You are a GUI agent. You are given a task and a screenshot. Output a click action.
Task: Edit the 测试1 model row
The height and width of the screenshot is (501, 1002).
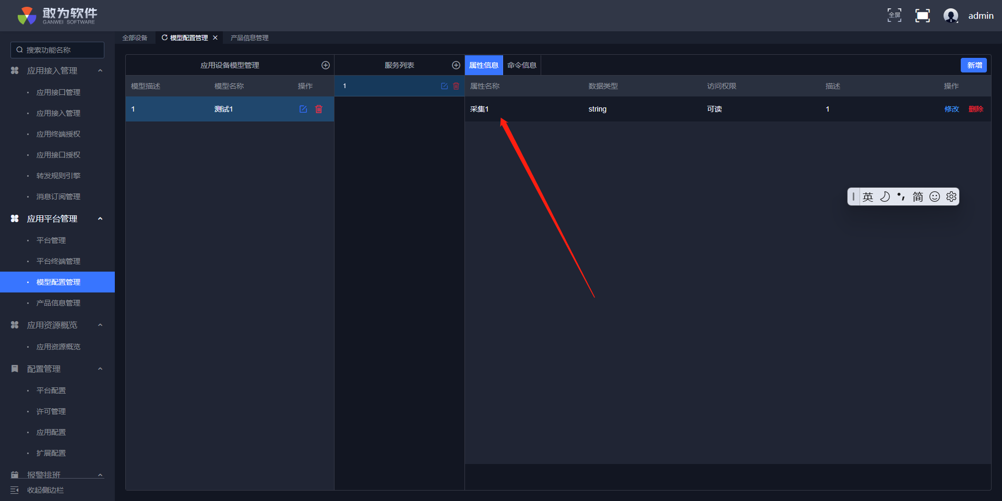coord(303,109)
